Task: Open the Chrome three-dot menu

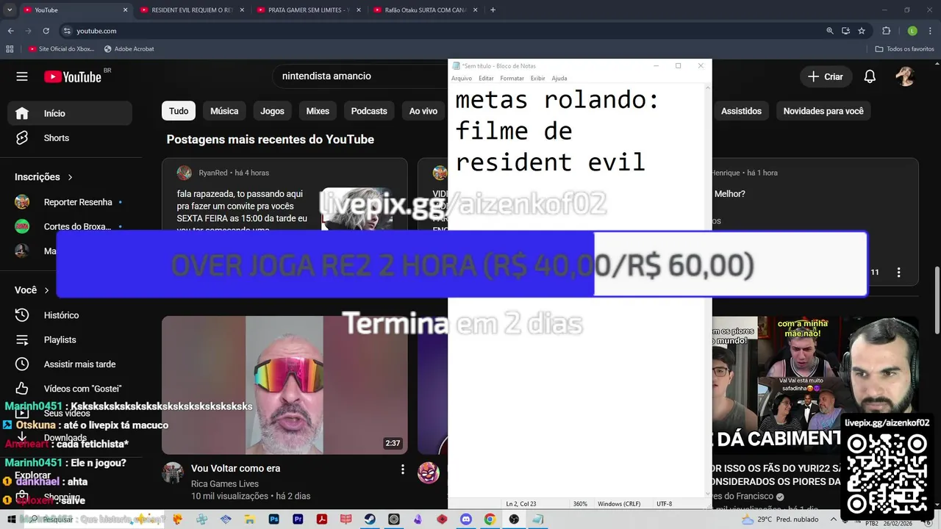Action: [x=930, y=31]
